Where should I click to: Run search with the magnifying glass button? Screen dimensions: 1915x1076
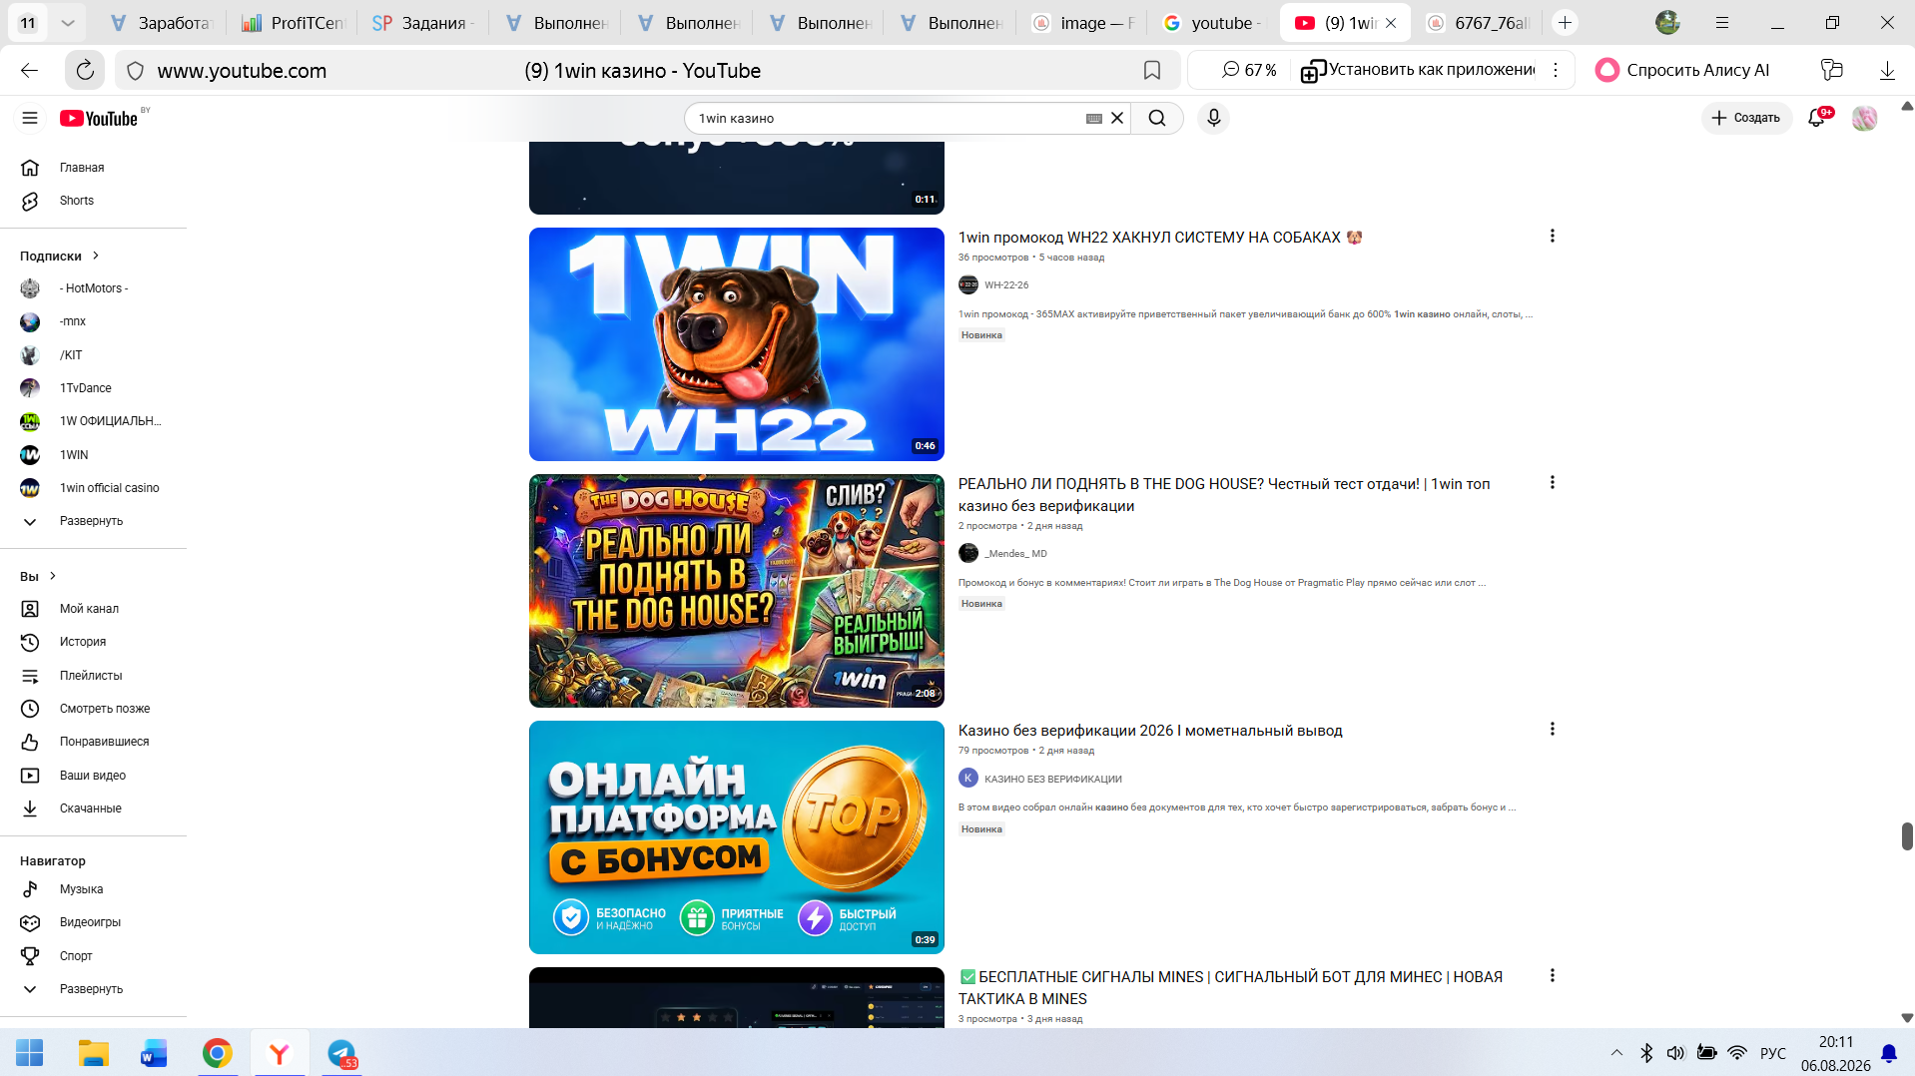point(1157,118)
